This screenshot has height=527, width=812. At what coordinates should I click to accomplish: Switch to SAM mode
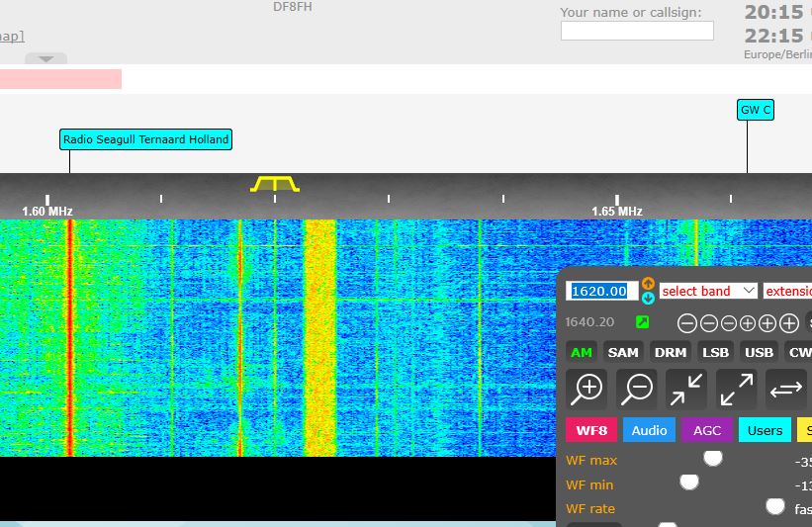[623, 352]
